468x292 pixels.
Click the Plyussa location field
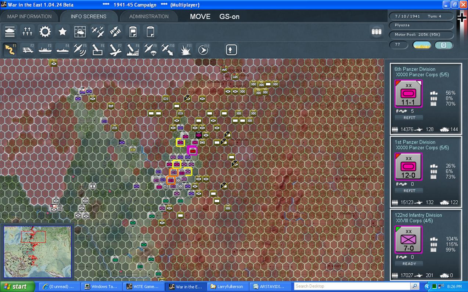pyautogui.click(x=421, y=25)
